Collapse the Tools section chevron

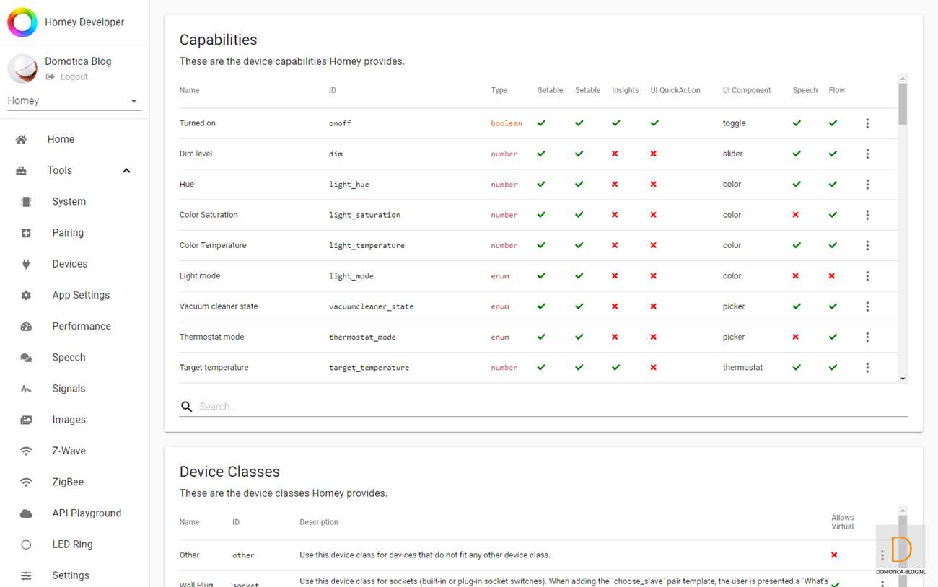(x=126, y=171)
